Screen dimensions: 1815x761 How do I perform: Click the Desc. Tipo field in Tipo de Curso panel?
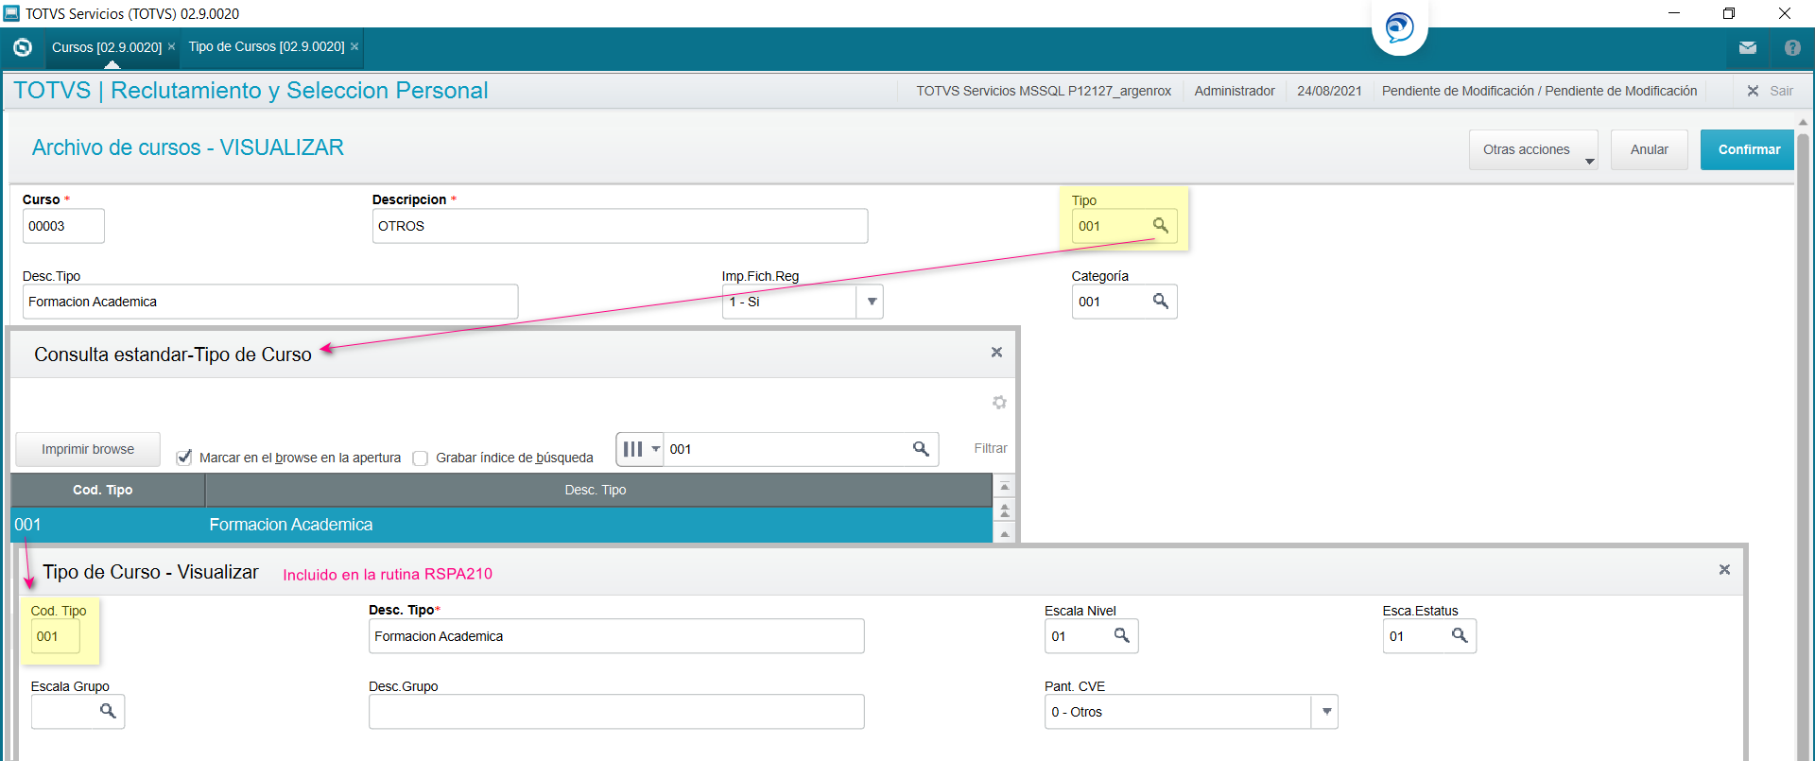click(x=616, y=636)
